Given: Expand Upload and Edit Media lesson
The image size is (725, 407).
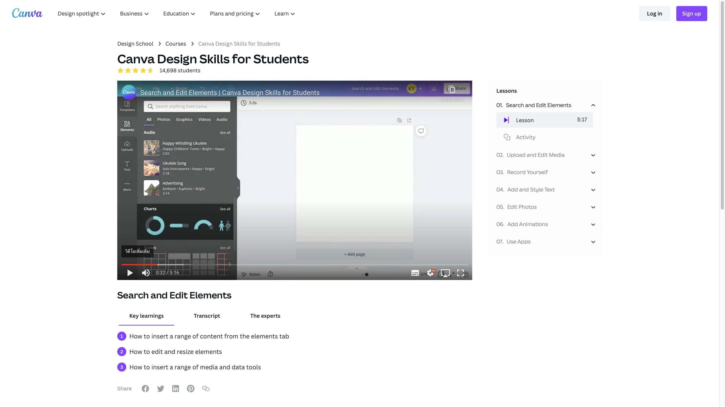Looking at the screenshot, I should [x=593, y=155].
